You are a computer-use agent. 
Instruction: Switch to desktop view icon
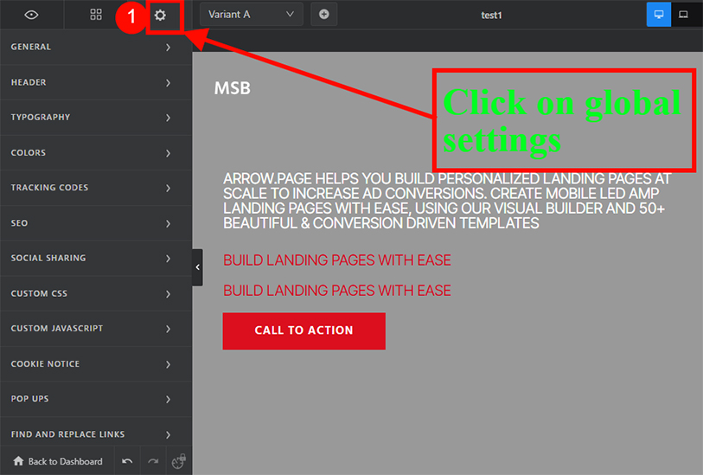[x=659, y=15]
